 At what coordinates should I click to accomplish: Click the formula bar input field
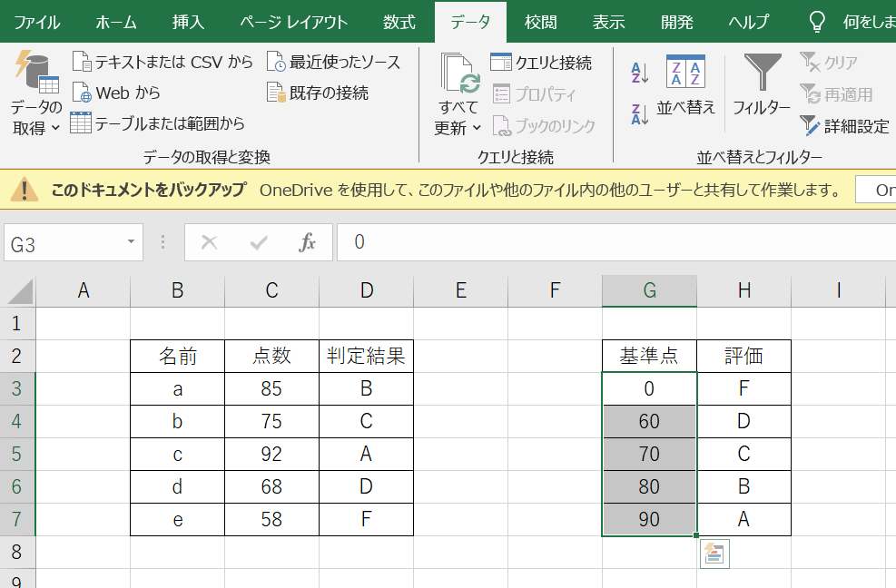click(x=616, y=242)
